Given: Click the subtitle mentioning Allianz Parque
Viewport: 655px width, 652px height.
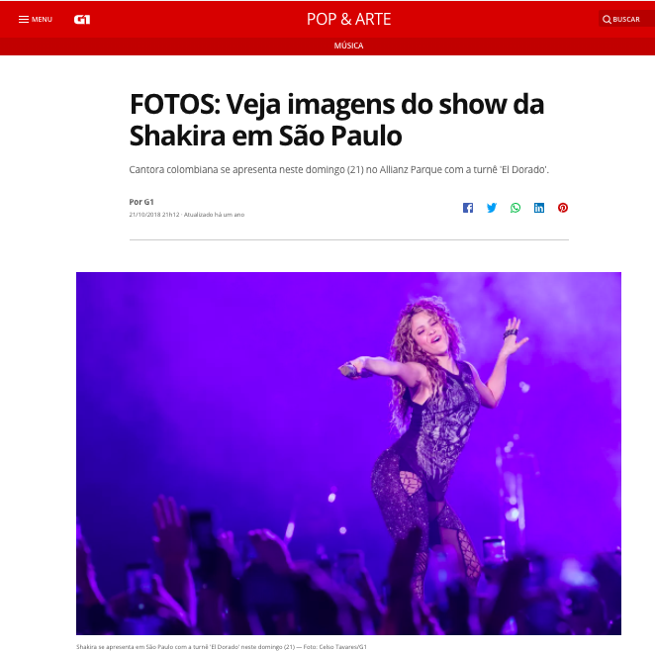Looking at the screenshot, I should point(338,169).
